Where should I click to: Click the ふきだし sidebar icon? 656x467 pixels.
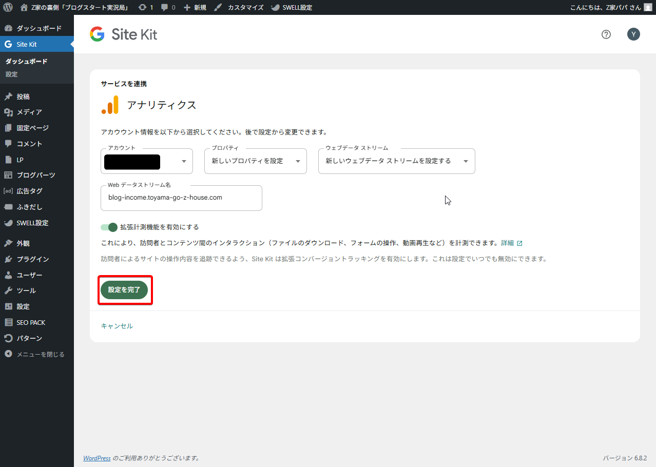[x=8, y=207]
